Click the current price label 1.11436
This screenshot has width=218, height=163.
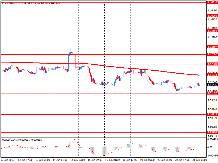click(212, 85)
